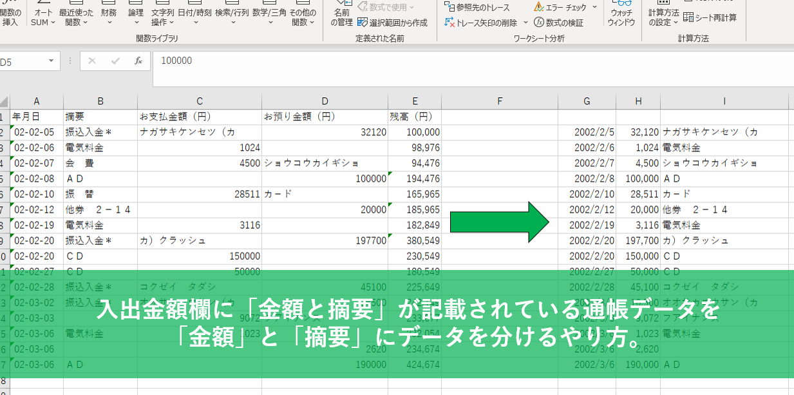Image resolution: width=794 pixels, height=395 pixels.
Task: Click the fx insert function icon
Action: (x=138, y=61)
